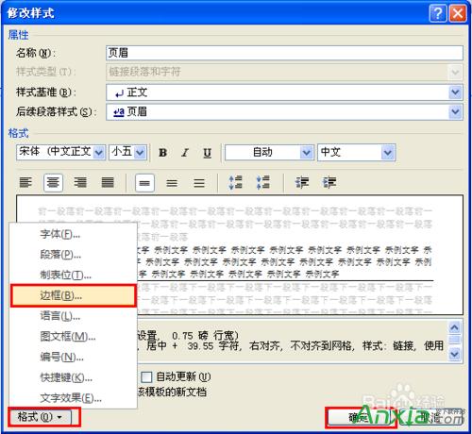Open the 小五 font size dropdown
472x434 pixels.
[x=140, y=153]
